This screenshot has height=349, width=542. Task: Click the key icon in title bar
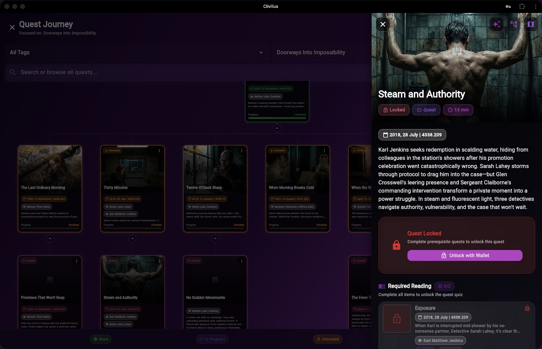point(508,6)
